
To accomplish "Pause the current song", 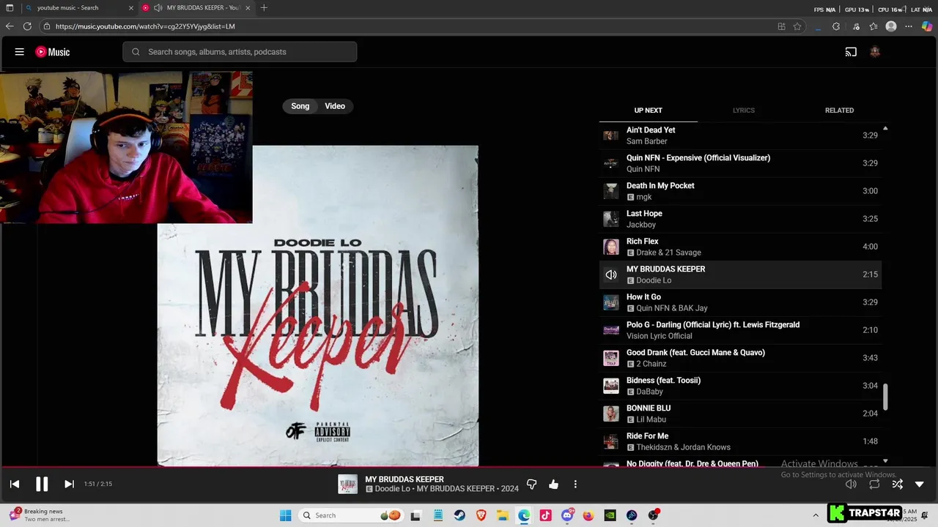I will pyautogui.click(x=42, y=484).
